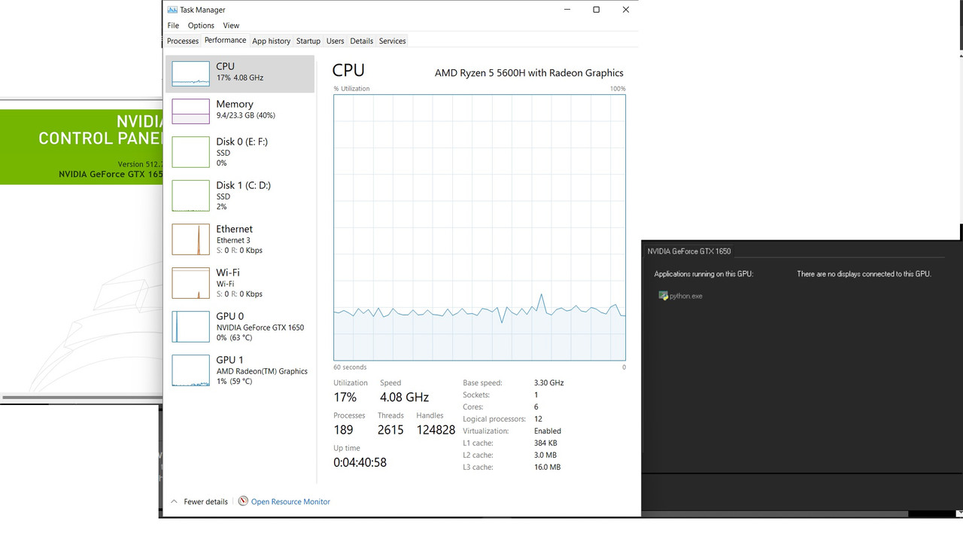Click the Memory 9.4/23.3 GB (40%) text
The height and width of the screenshot is (542, 963).
[245, 116]
